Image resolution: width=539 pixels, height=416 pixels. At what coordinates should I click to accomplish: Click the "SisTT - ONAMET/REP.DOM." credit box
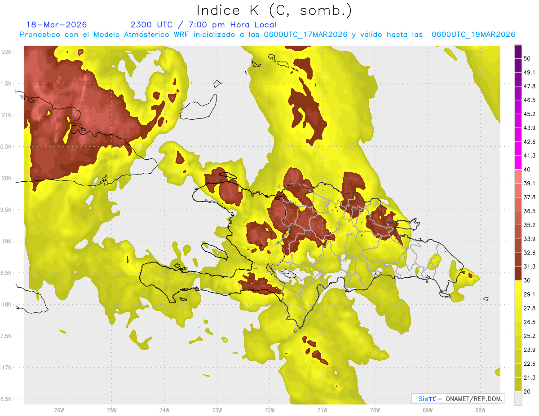point(458,398)
